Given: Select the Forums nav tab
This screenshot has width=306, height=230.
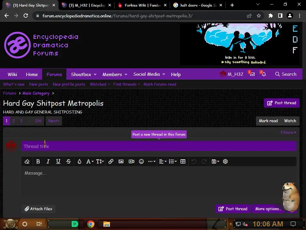Looking at the screenshot, I should 54,75.
